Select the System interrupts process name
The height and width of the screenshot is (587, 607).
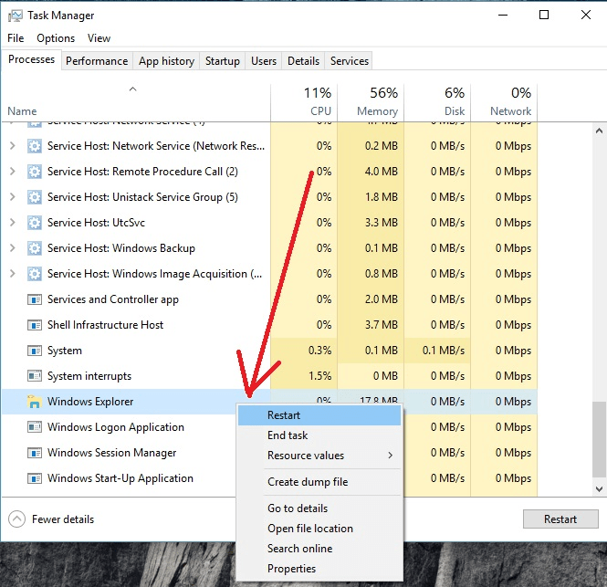click(x=89, y=376)
